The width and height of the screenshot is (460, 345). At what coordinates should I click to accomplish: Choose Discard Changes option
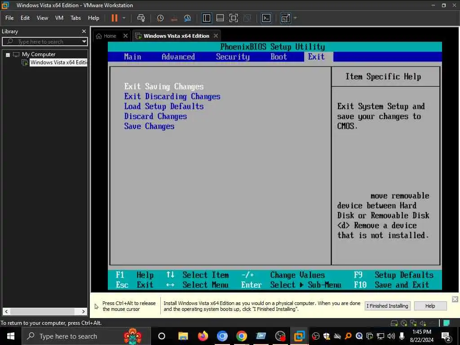(x=155, y=116)
